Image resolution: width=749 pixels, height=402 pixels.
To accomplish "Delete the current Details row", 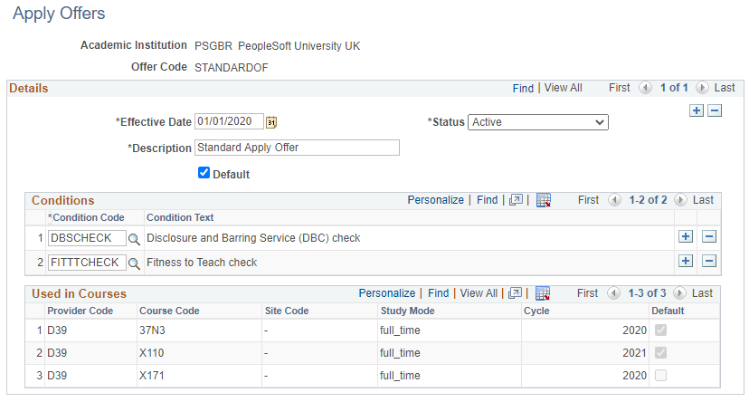I will coord(715,110).
